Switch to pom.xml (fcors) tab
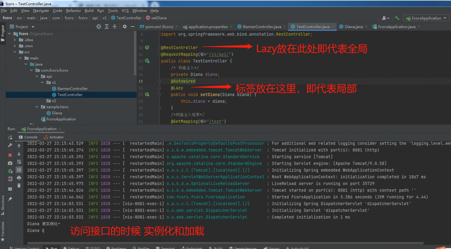This screenshot has width=451, height=249. click(x=159, y=27)
